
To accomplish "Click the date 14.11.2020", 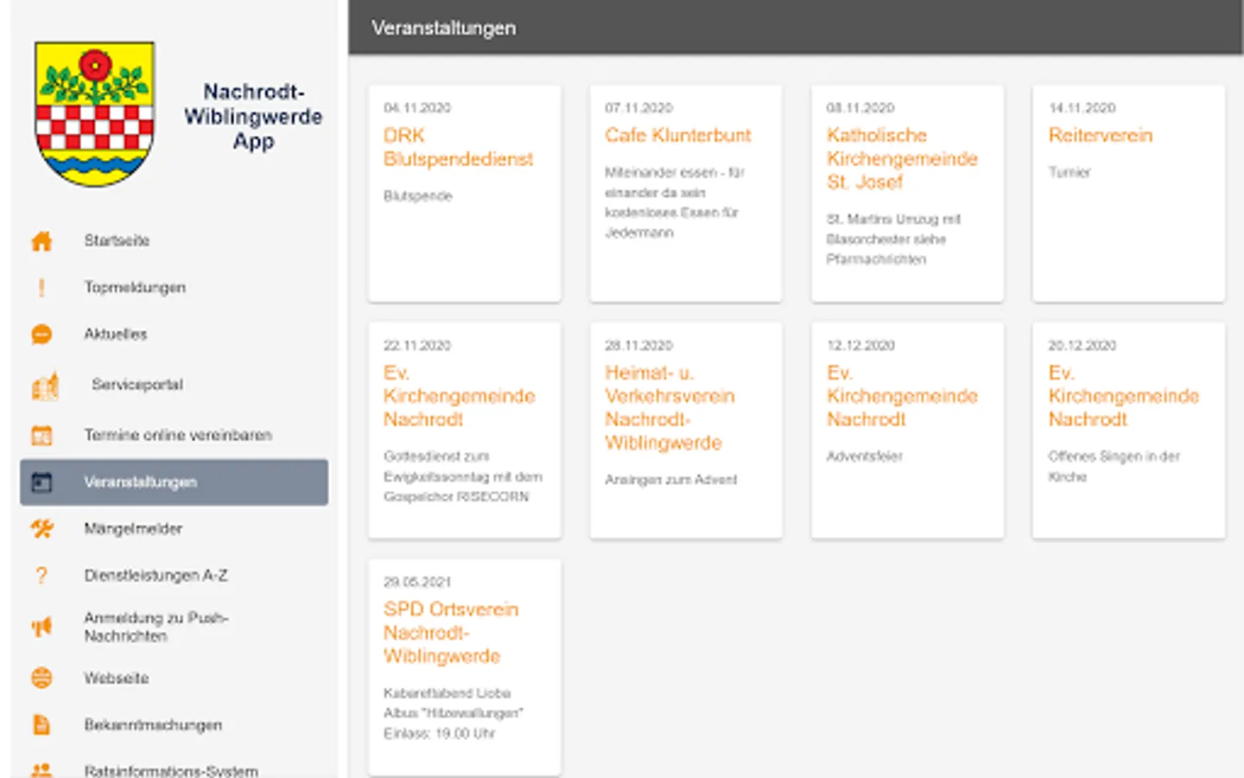I will pyautogui.click(x=1082, y=108).
